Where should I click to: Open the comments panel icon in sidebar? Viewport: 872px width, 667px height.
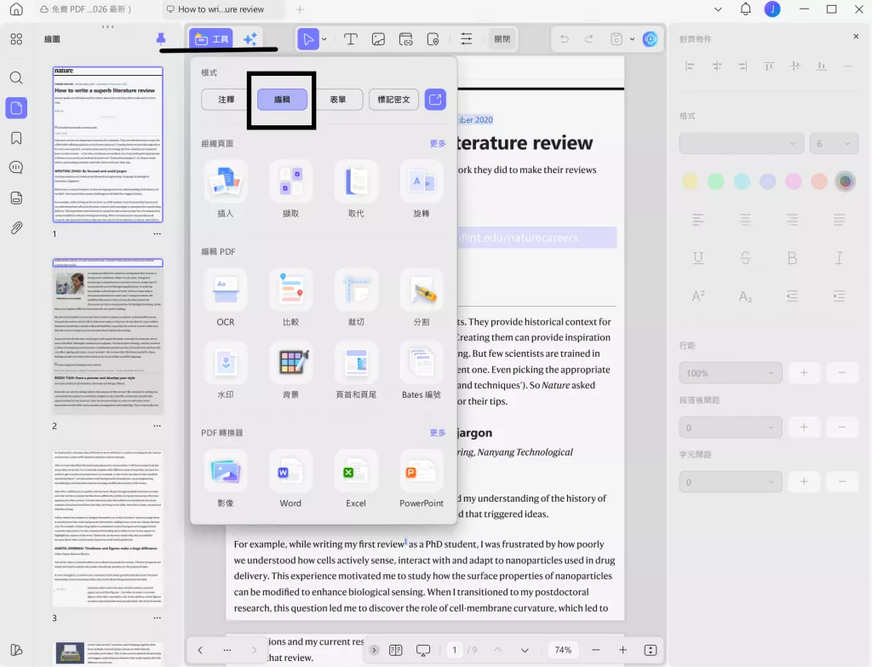pos(16,168)
